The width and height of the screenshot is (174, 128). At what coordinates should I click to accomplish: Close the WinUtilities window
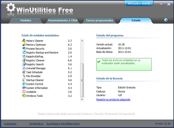pos(169,4)
